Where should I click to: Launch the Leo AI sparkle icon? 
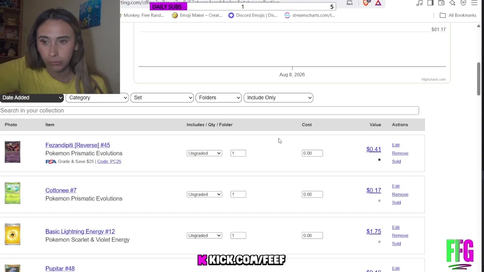point(452,3)
